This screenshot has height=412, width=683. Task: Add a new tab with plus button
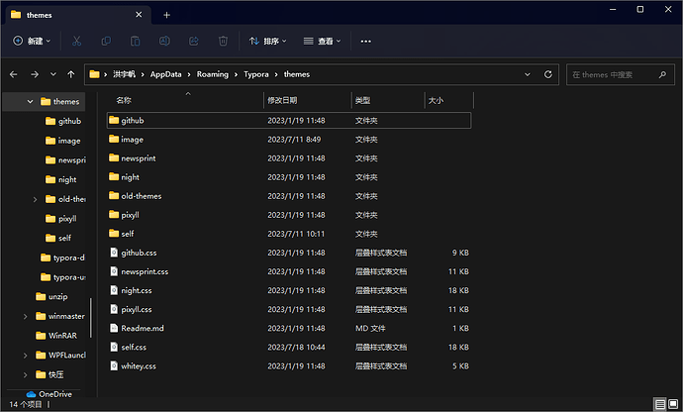point(166,15)
